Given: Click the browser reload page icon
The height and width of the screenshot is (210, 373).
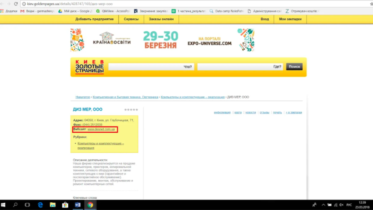Looking at the screenshot, I should click(16, 4).
